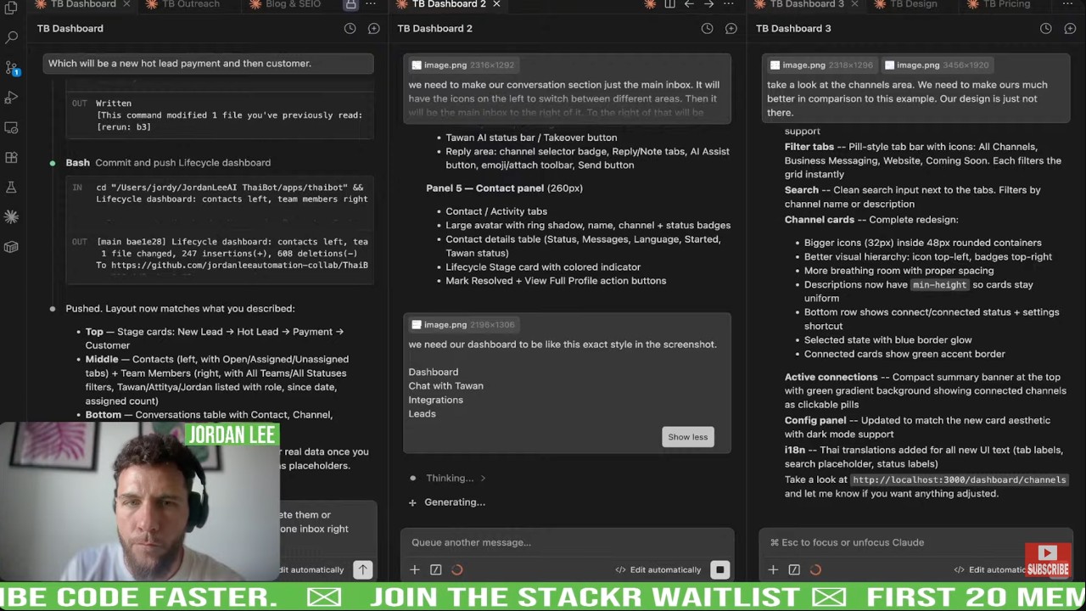
Task: Toggle the lock icon in the first tab group
Action: pyautogui.click(x=350, y=4)
